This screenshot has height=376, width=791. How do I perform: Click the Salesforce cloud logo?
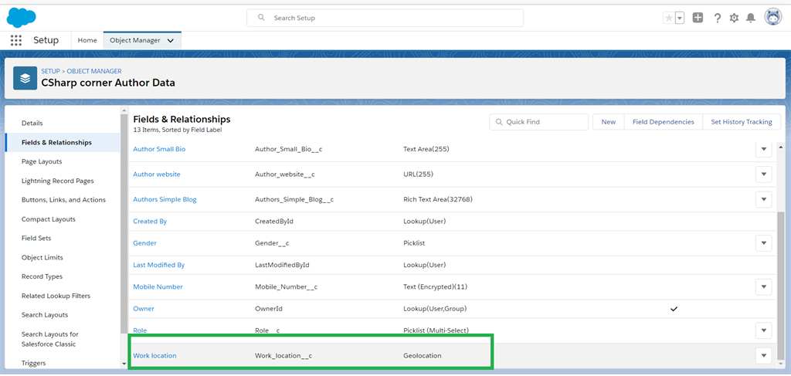(21, 19)
